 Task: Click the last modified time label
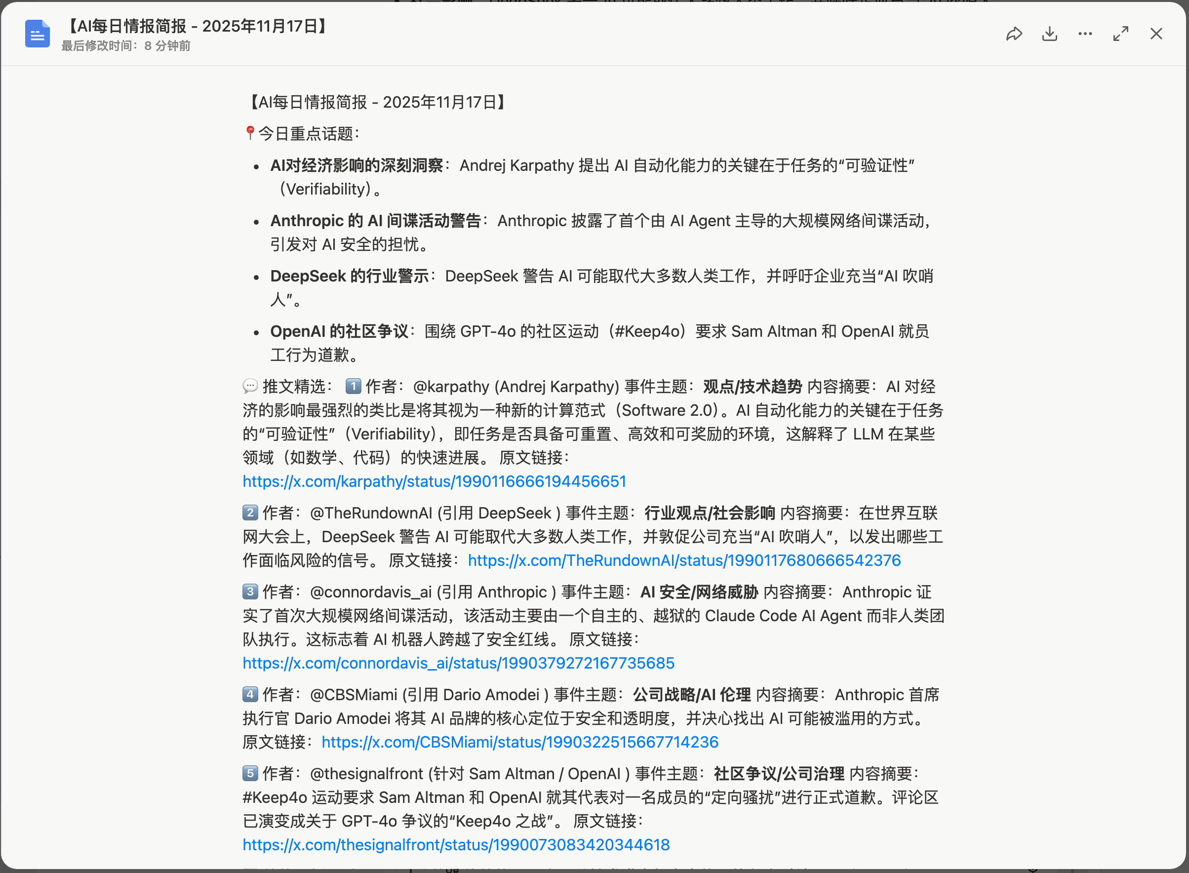(126, 46)
